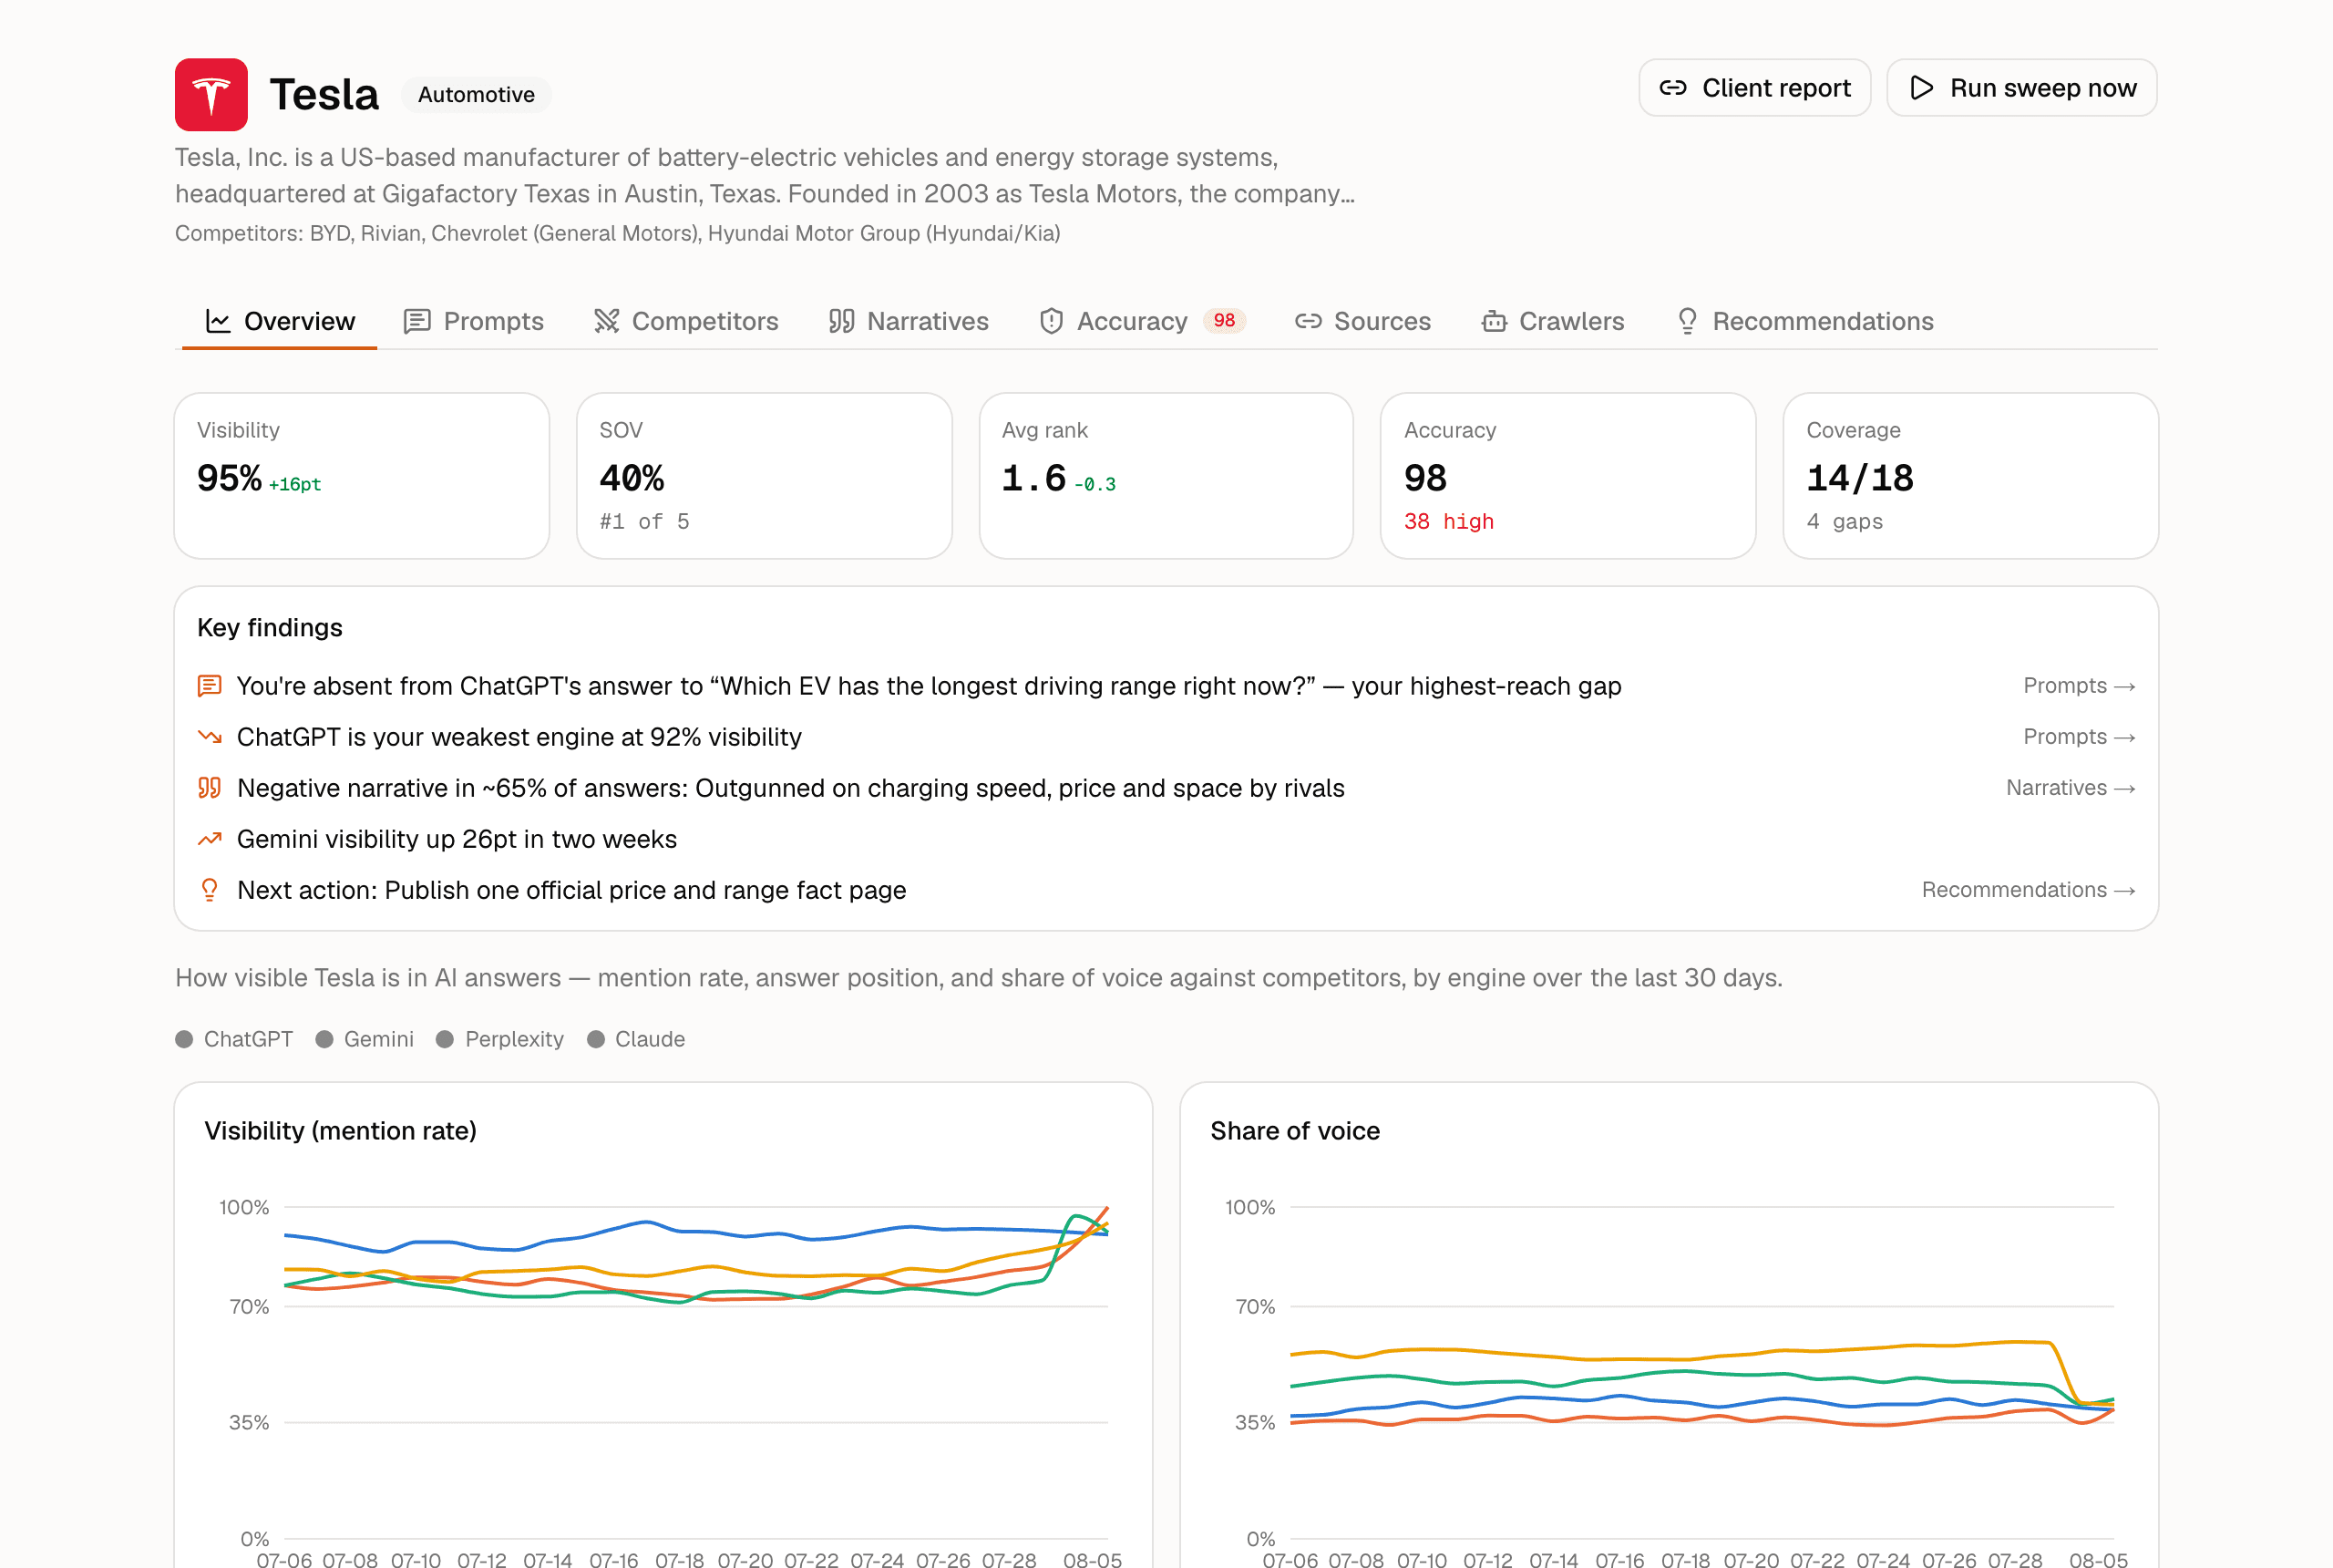
Task: Click the #1 of 5 SOV rank
Action: pyautogui.click(x=643, y=522)
